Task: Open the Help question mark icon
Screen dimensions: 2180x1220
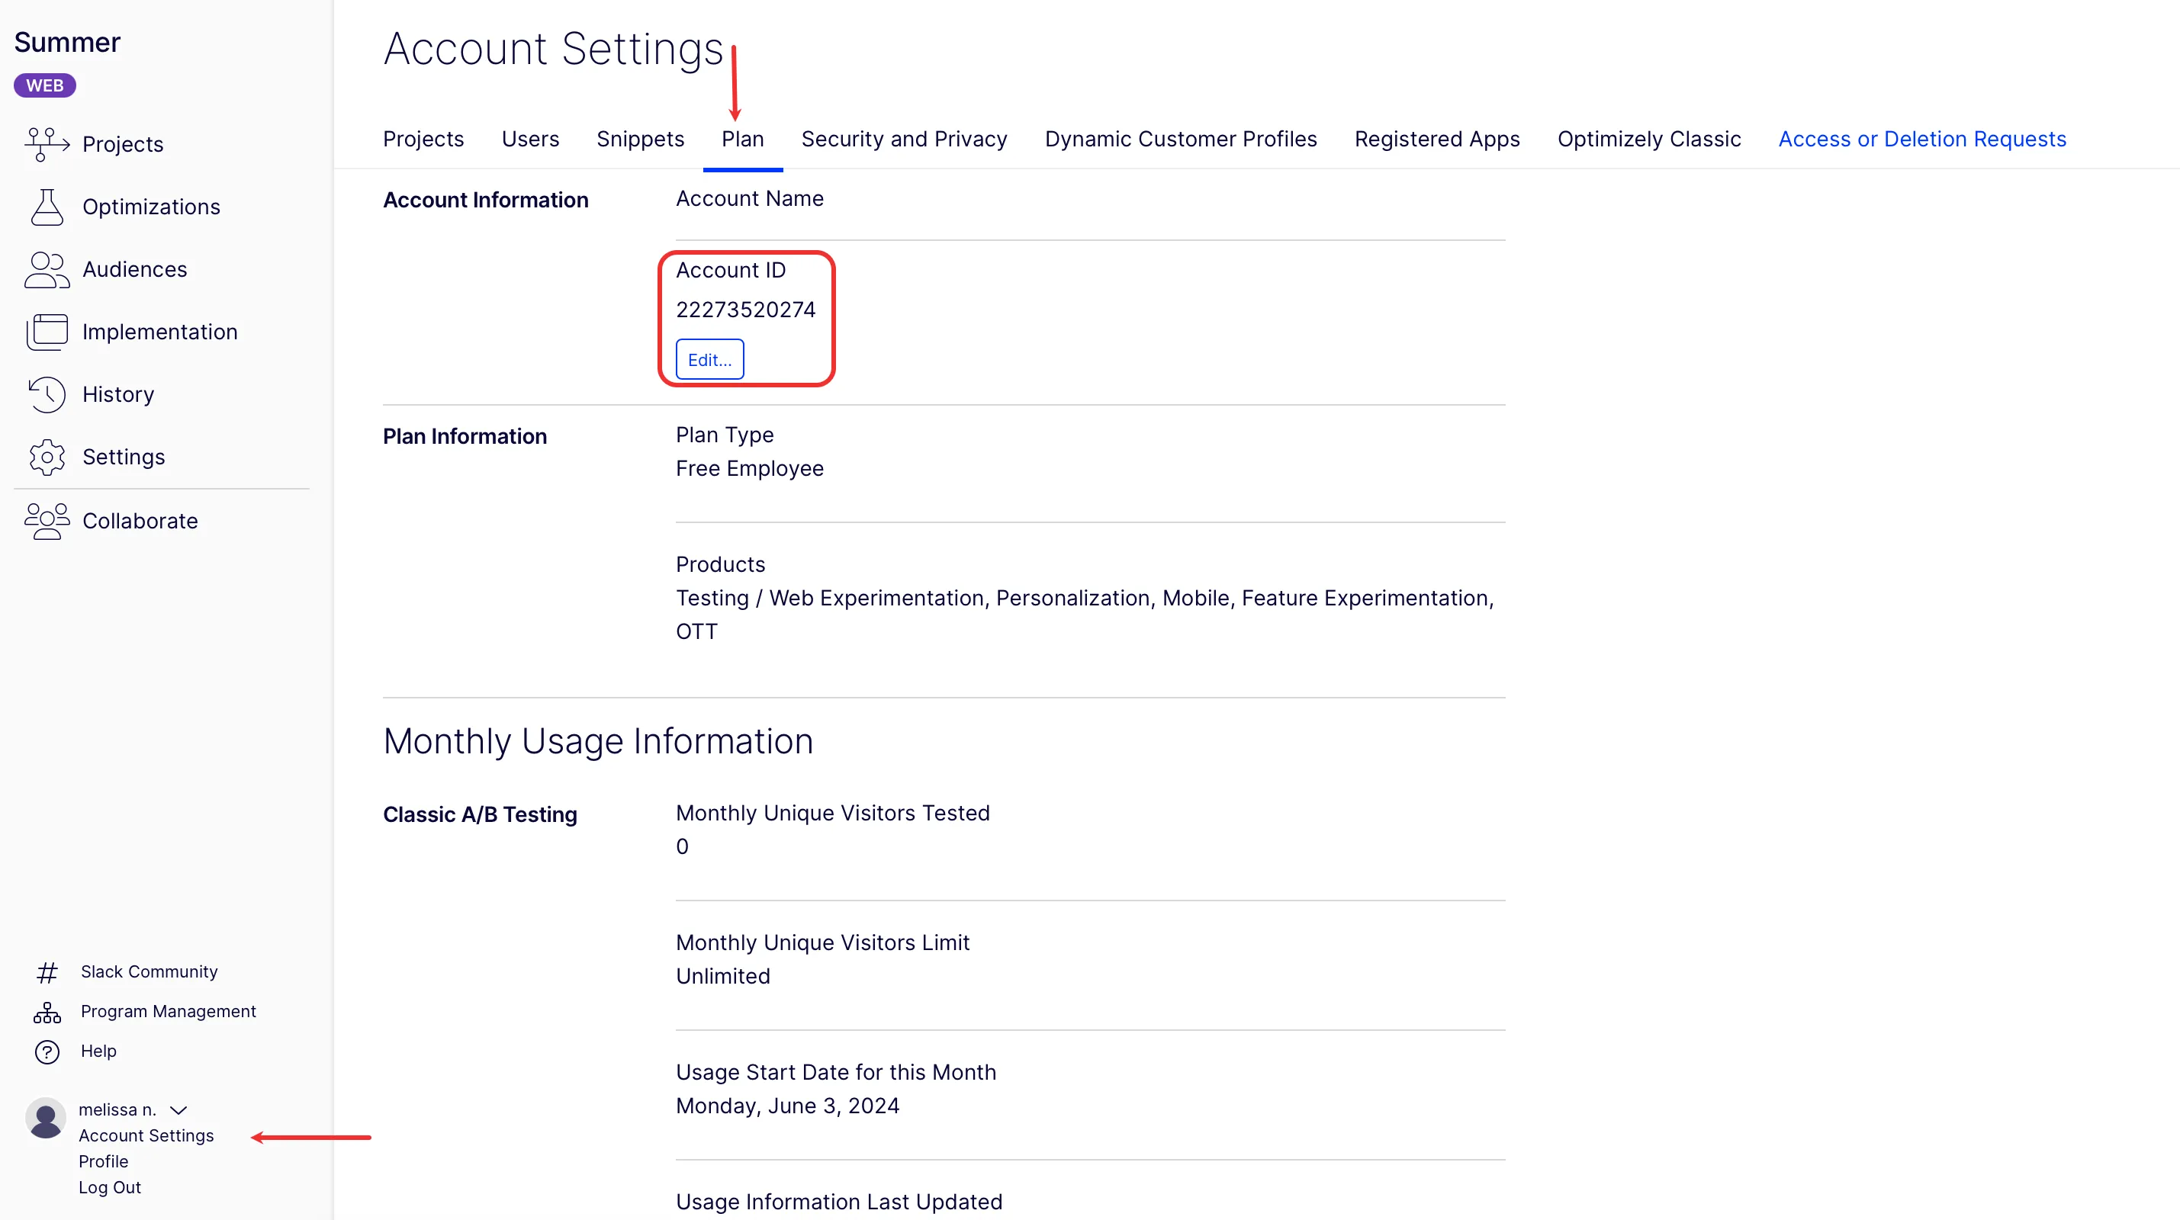Action: (x=47, y=1051)
